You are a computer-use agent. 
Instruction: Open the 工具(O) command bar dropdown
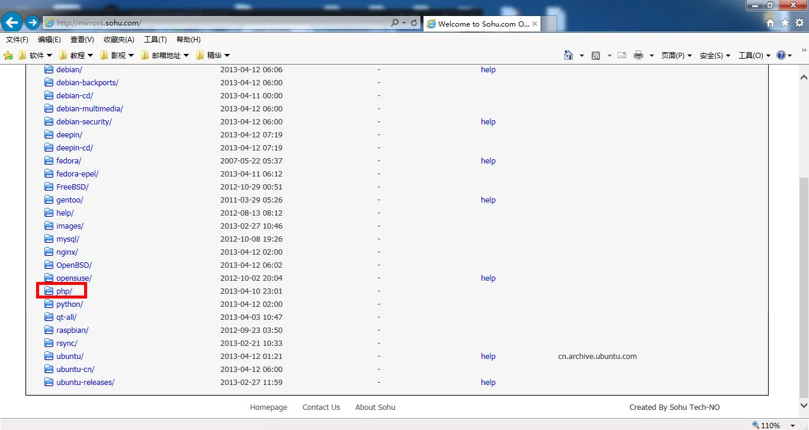pos(755,55)
